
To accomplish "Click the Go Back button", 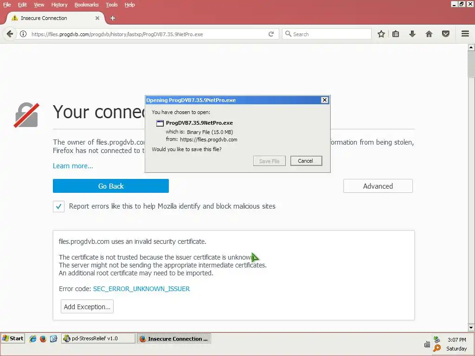I will [x=111, y=186].
